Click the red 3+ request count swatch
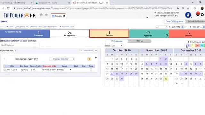 tap(197, 45)
